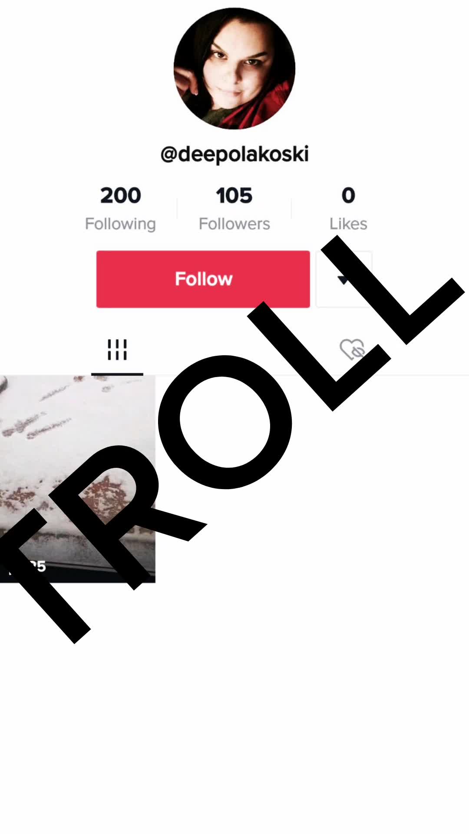
Task: Select the @deepolakoski username text
Action: (x=234, y=154)
